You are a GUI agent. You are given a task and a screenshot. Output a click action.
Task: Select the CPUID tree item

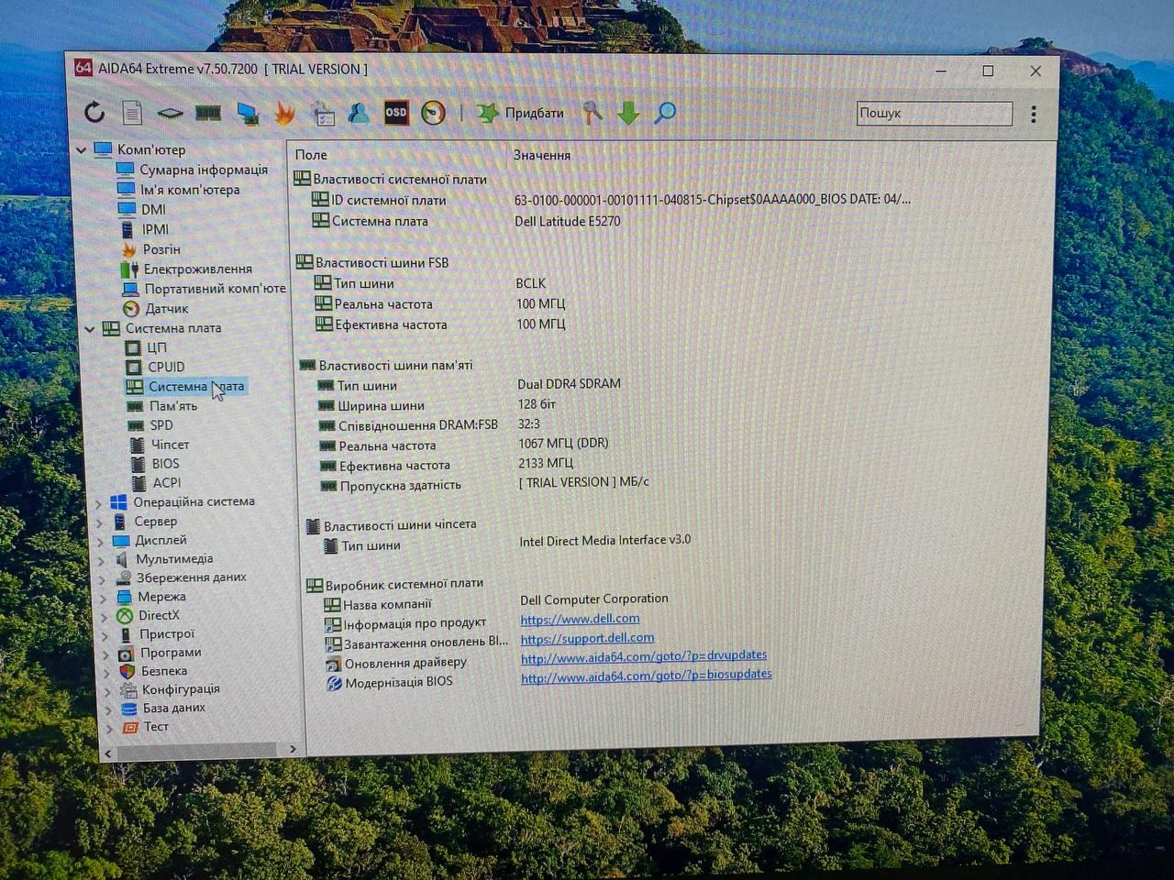[x=166, y=367]
